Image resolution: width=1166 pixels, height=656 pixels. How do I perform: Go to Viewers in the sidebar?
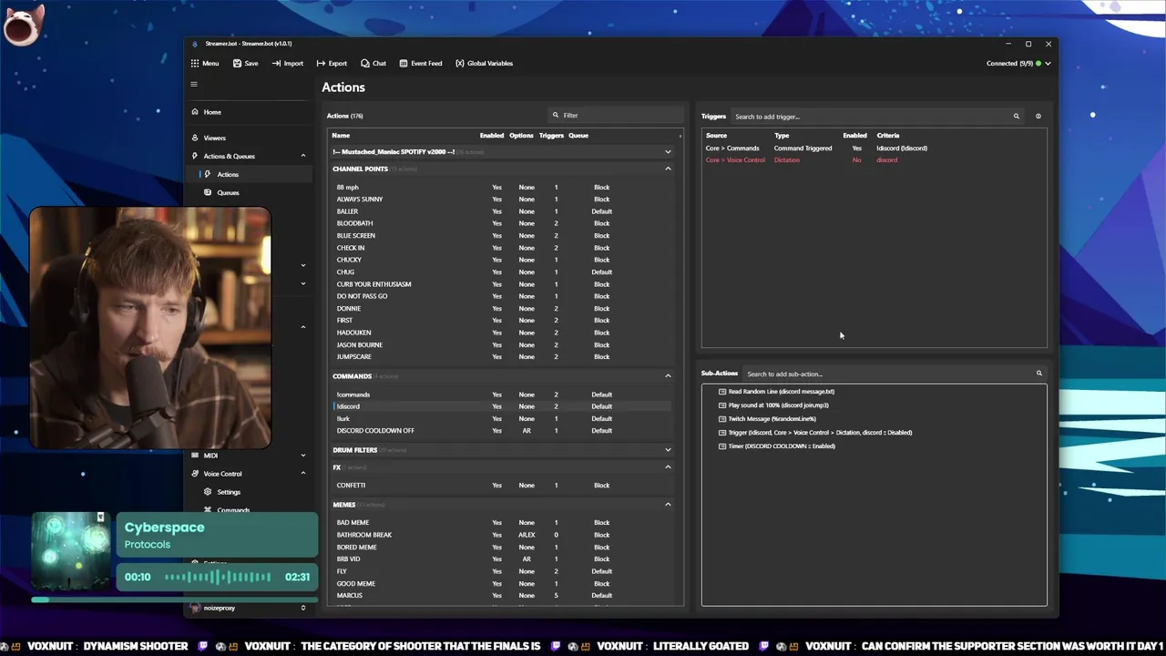pyautogui.click(x=215, y=138)
